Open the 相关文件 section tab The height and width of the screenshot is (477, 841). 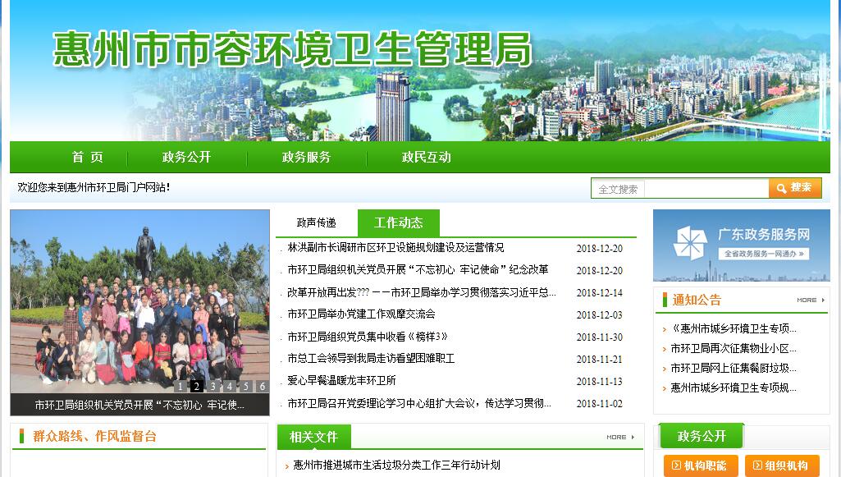(313, 437)
